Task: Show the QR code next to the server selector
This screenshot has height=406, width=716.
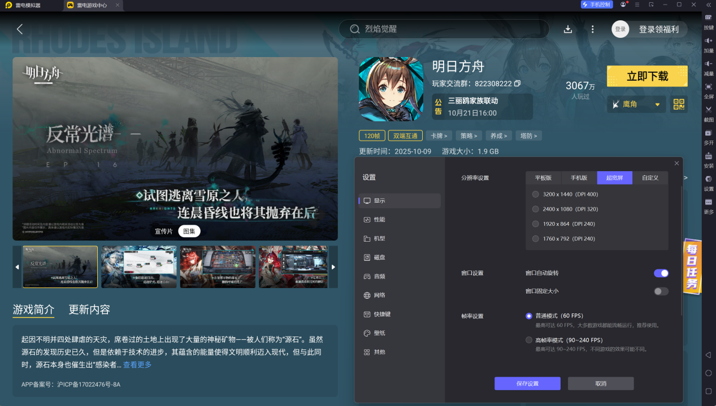Action: (x=678, y=104)
